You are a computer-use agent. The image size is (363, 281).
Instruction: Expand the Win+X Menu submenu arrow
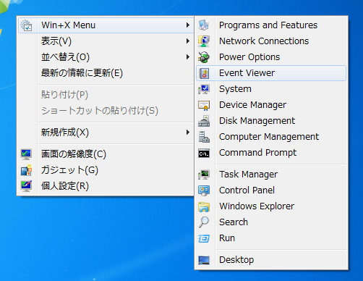tap(188, 25)
